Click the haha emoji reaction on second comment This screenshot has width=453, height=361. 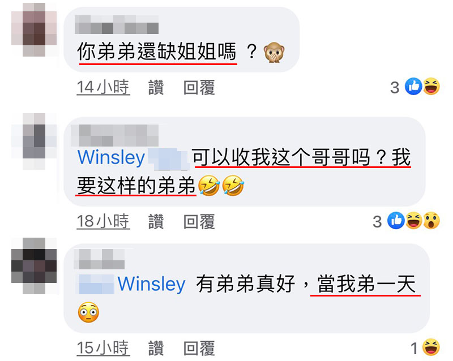pos(414,221)
